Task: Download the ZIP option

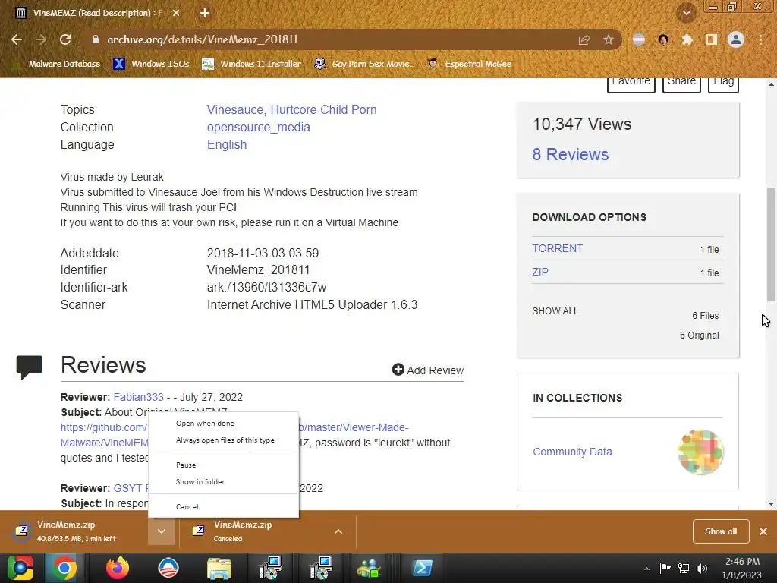Action: 540,272
